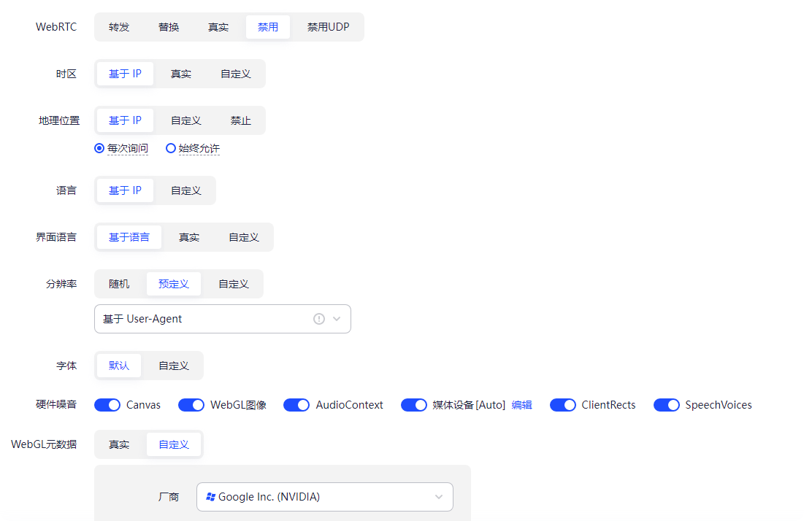This screenshot has width=804, height=521.
Task: Toggle the 媒体设备 [Auto] switch
Action: 414,404
